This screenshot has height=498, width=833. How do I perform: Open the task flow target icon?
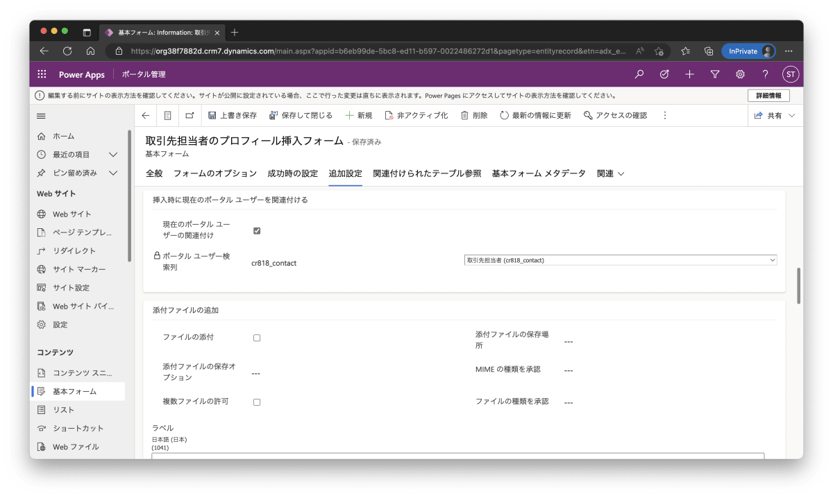point(664,74)
